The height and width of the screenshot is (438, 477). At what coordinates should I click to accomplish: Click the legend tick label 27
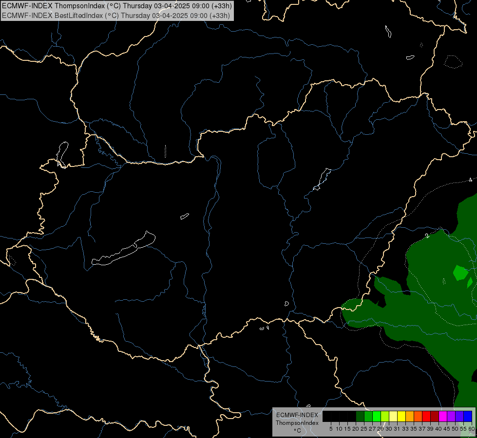[x=373, y=429]
